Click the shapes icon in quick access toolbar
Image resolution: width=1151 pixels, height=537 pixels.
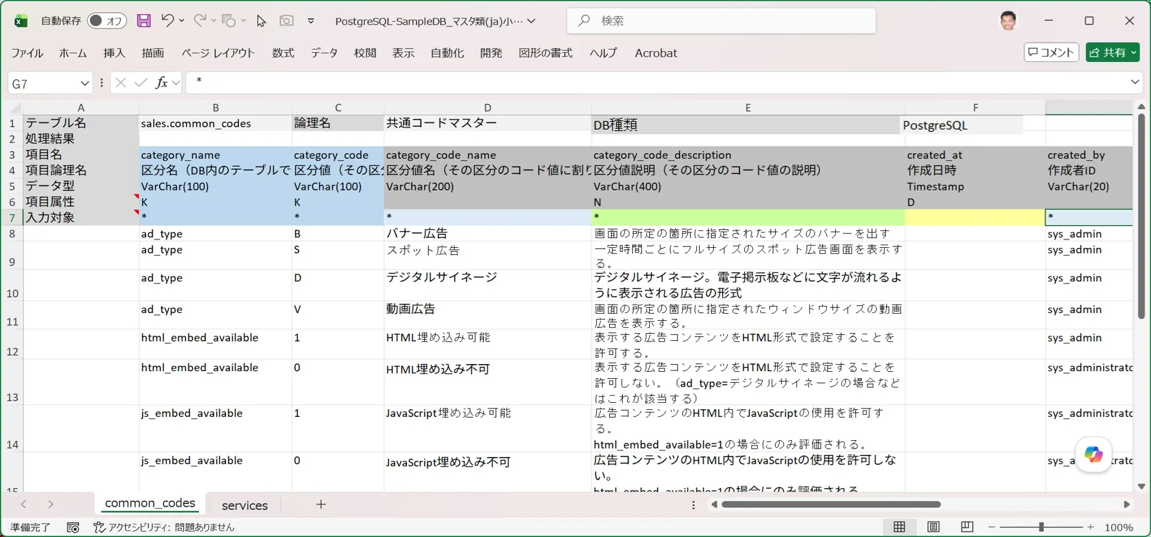click(229, 21)
